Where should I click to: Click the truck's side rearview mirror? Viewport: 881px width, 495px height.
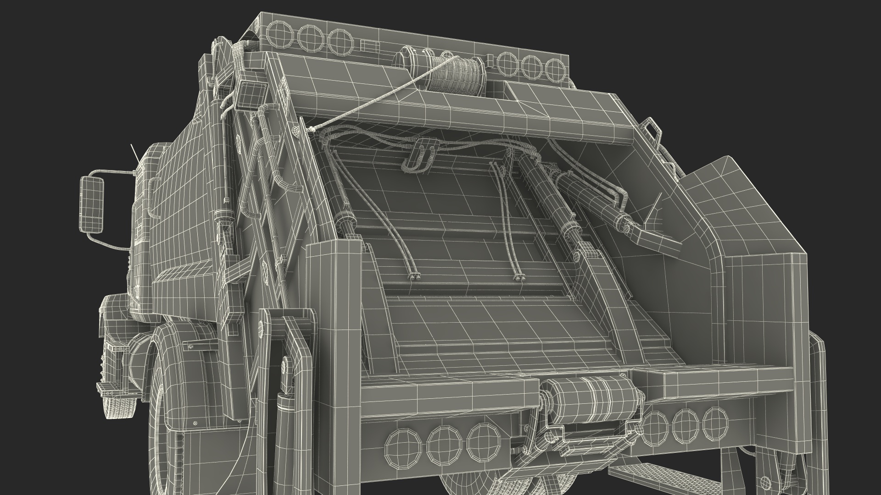[93, 204]
